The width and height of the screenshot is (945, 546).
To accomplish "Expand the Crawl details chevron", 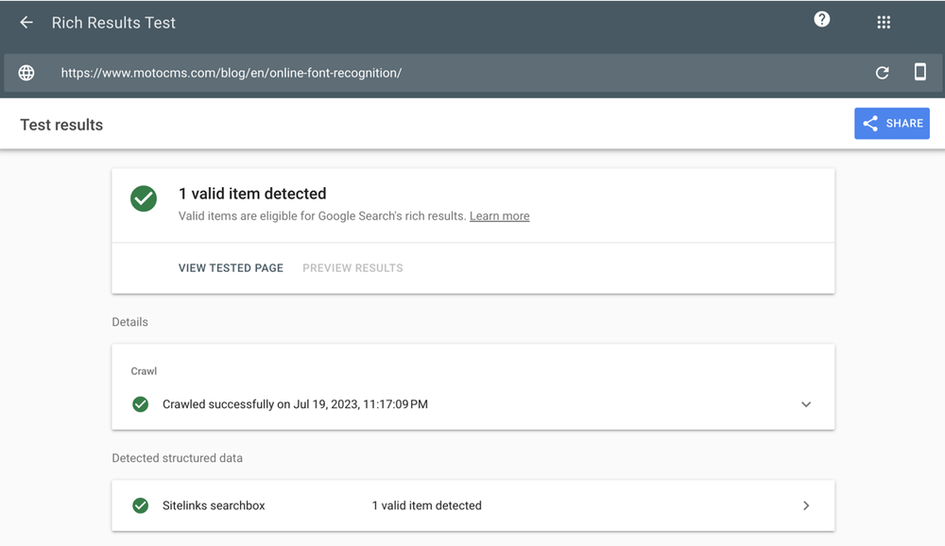I will click(x=806, y=404).
